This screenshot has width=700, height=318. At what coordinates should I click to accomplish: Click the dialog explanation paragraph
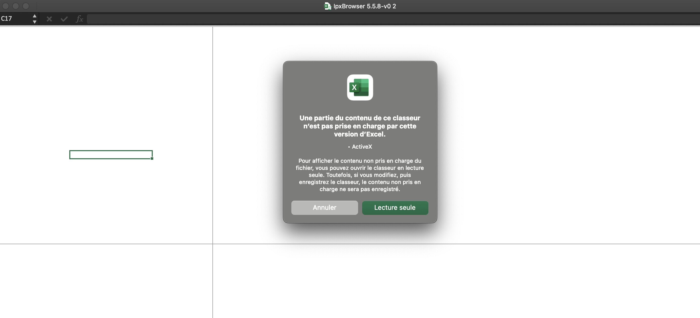click(x=360, y=175)
